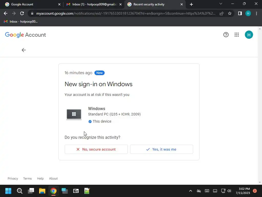Open the volume control in system tray
262x197 pixels.
[x=229, y=191]
